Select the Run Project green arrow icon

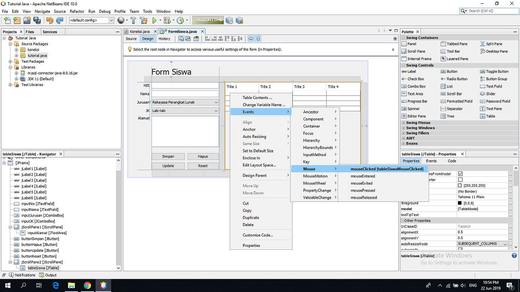click(x=155, y=20)
